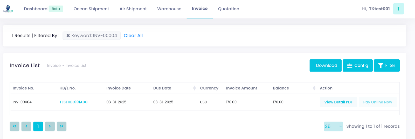Open Config column settings
This screenshot has height=139, width=415.
pos(357,65)
